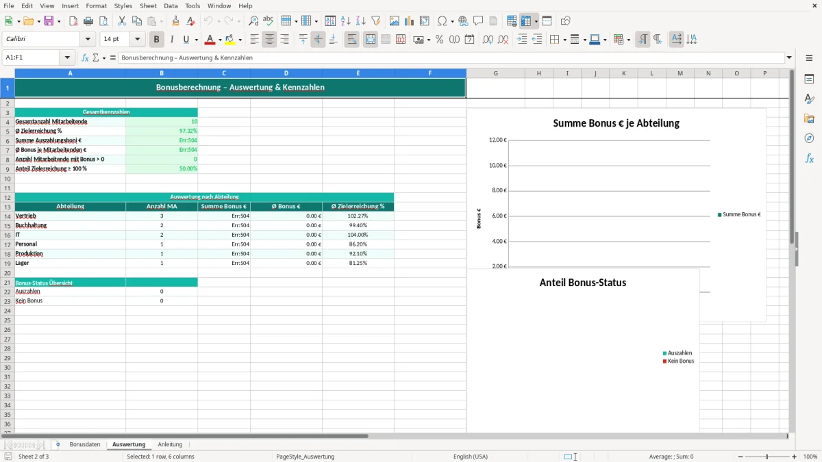Image resolution: width=822 pixels, height=462 pixels.
Task: Toggle Underline formatting
Action: point(186,40)
